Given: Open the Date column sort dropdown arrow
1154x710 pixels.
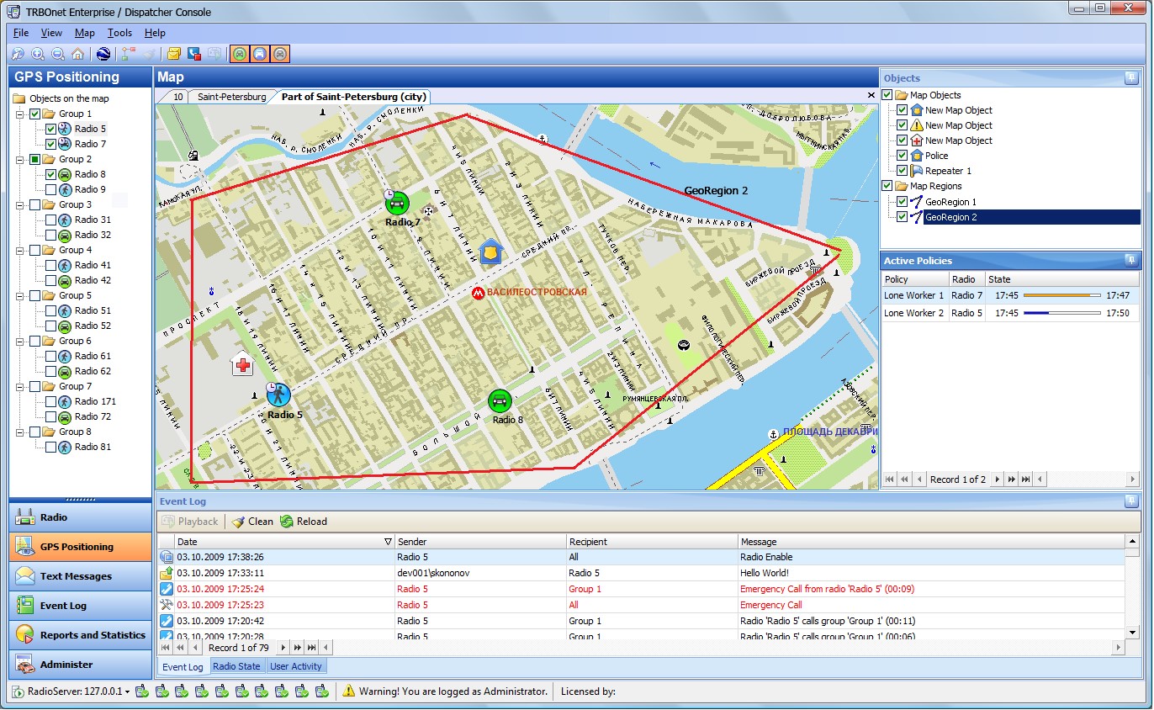Looking at the screenshot, I should coord(388,542).
